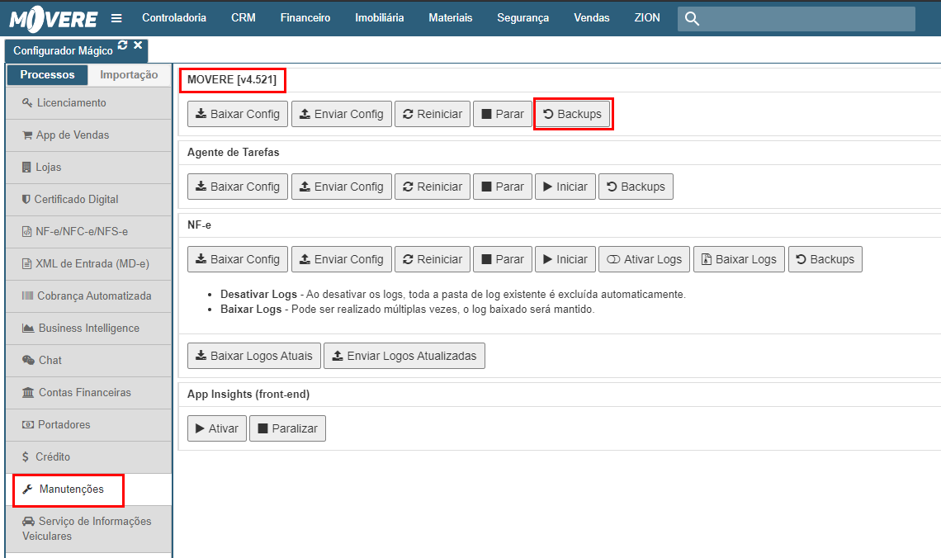Close the Configurador Mágico tab
Viewport: 941px width, 558px height.
pyautogui.click(x=138, y=45)
